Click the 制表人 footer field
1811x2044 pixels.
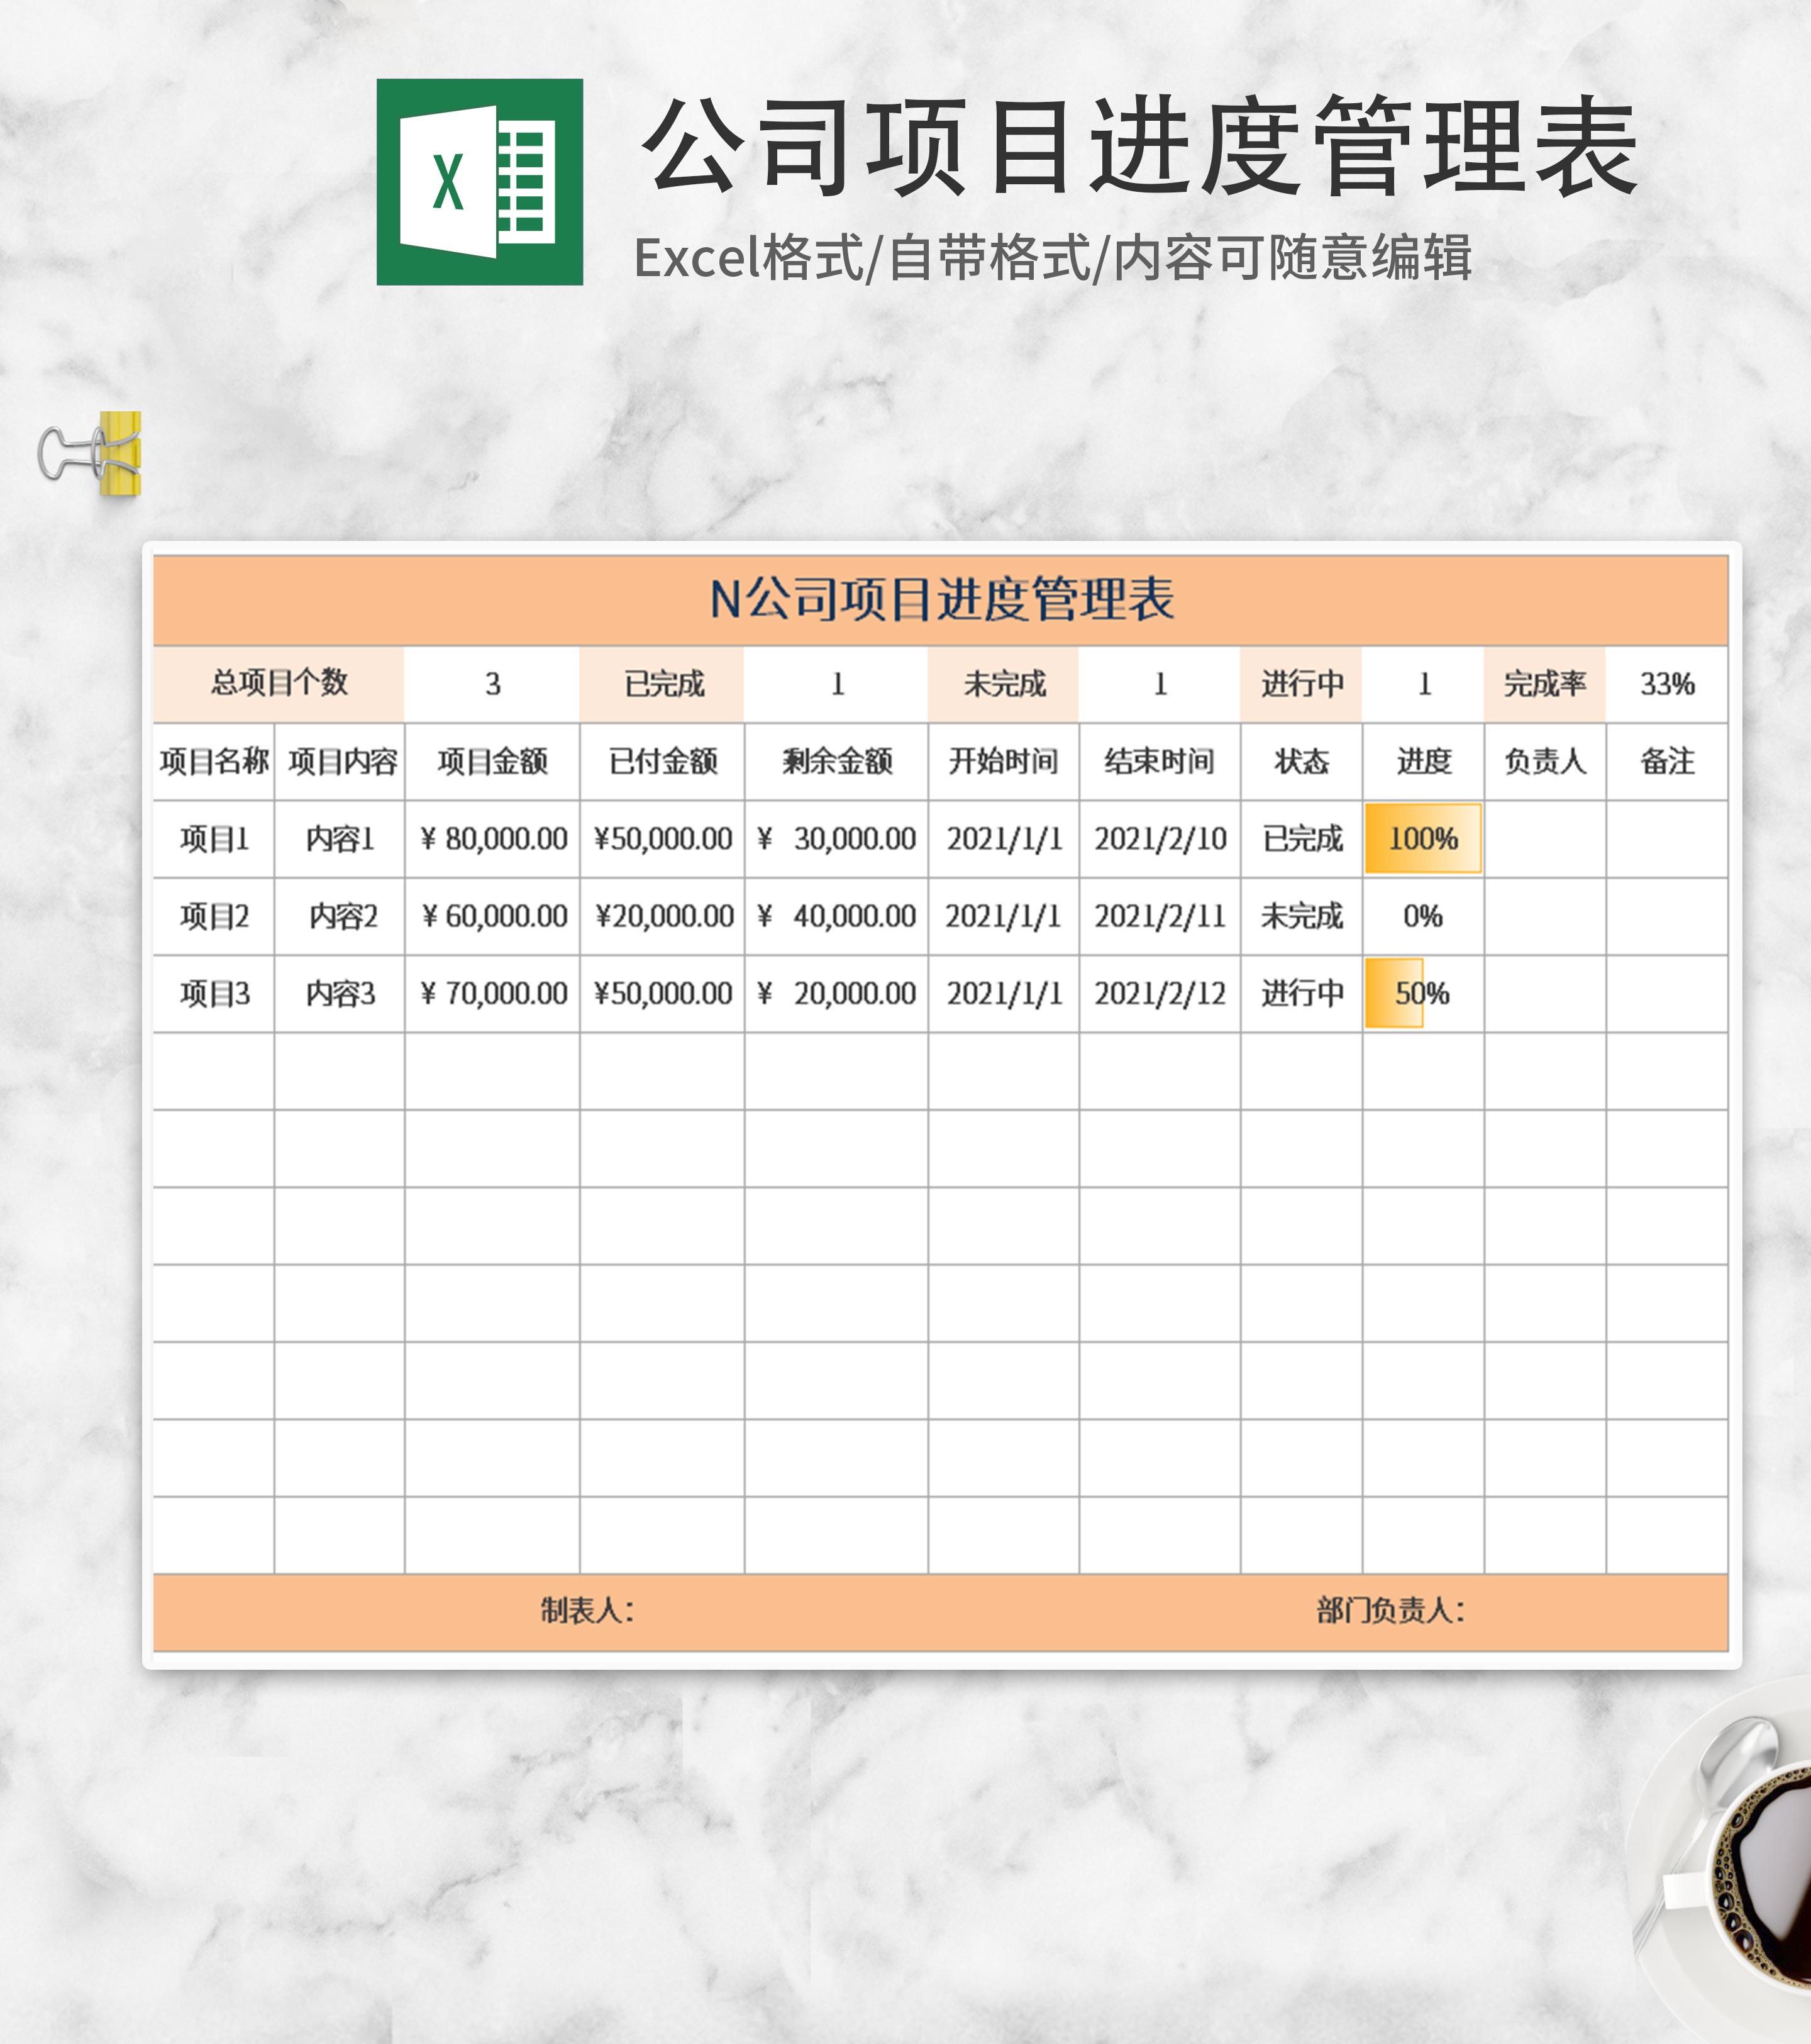[588, 1611]
